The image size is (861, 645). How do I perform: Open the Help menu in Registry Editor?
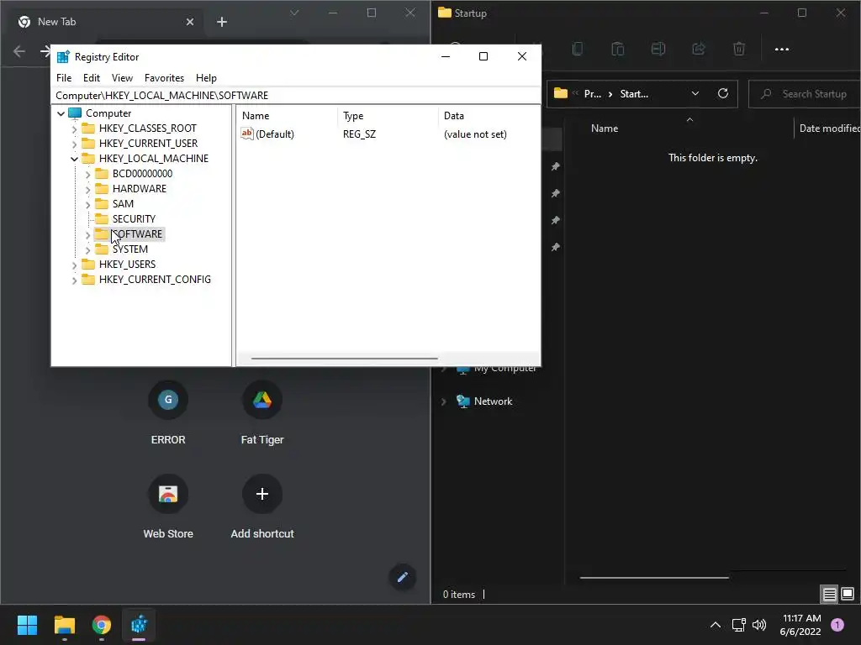pyautogui.click(x=206, y=78)
